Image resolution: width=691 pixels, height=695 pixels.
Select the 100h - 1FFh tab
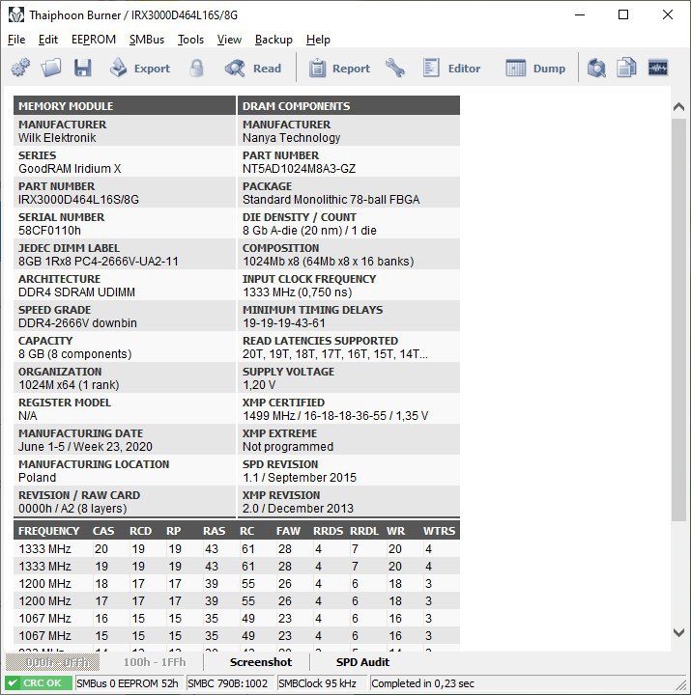pyautogui.click(x=155, y=662)
